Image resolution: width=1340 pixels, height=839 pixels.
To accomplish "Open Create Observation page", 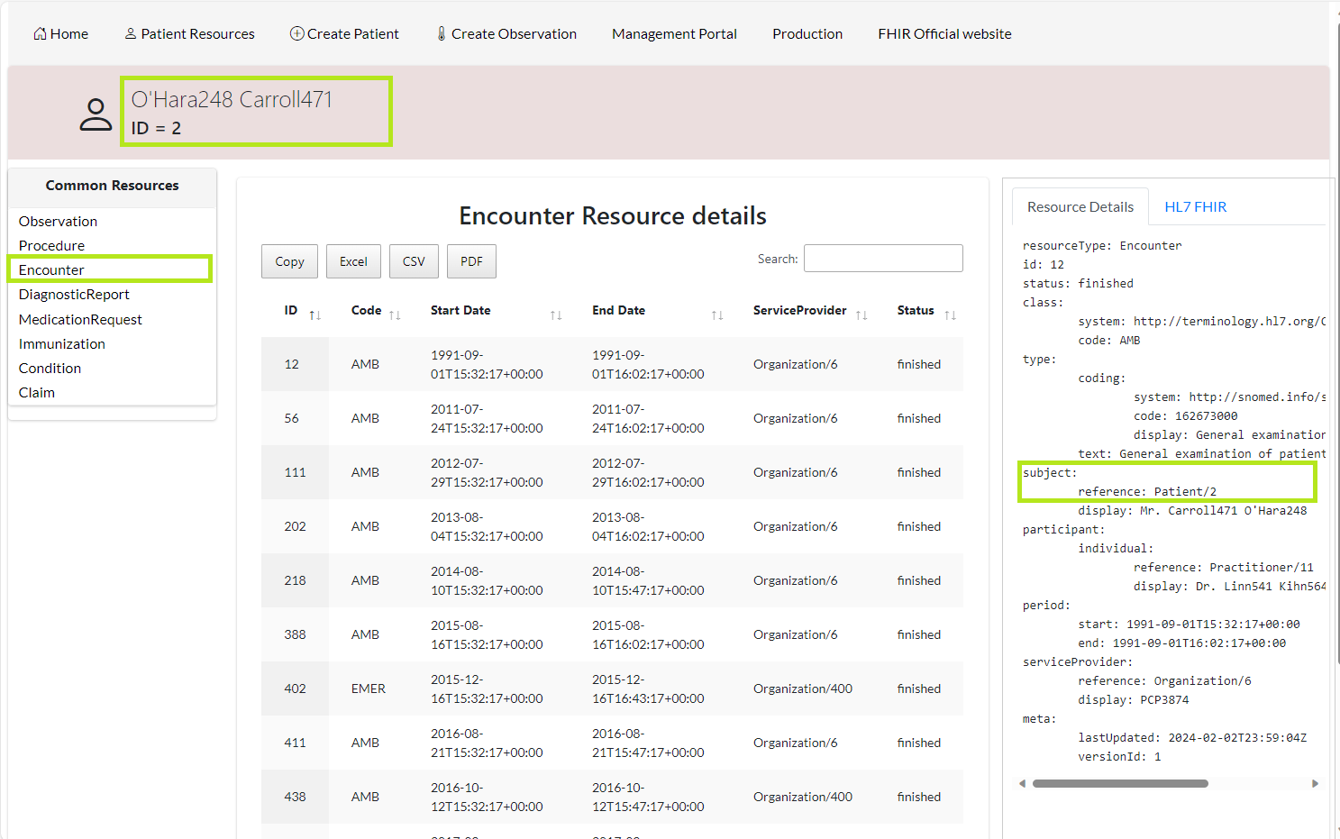I will (506, 33).
